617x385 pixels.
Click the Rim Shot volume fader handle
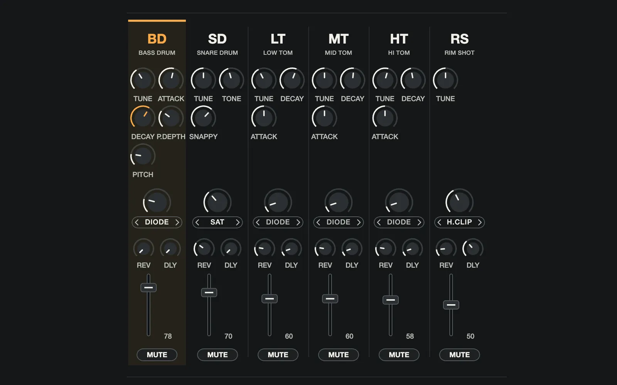(x=451, y=305)
